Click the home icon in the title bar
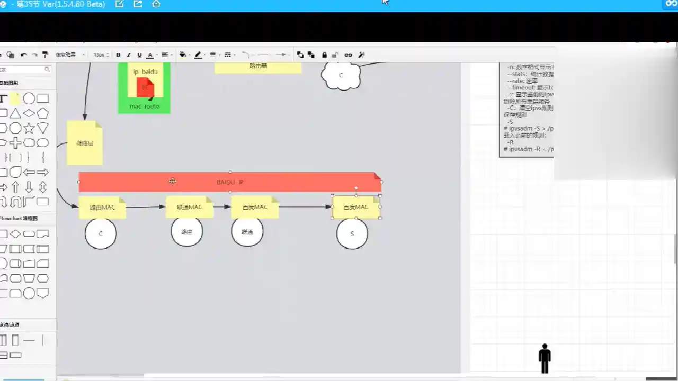The height and width of the screenshot is (381, 678). click(156, 4)
